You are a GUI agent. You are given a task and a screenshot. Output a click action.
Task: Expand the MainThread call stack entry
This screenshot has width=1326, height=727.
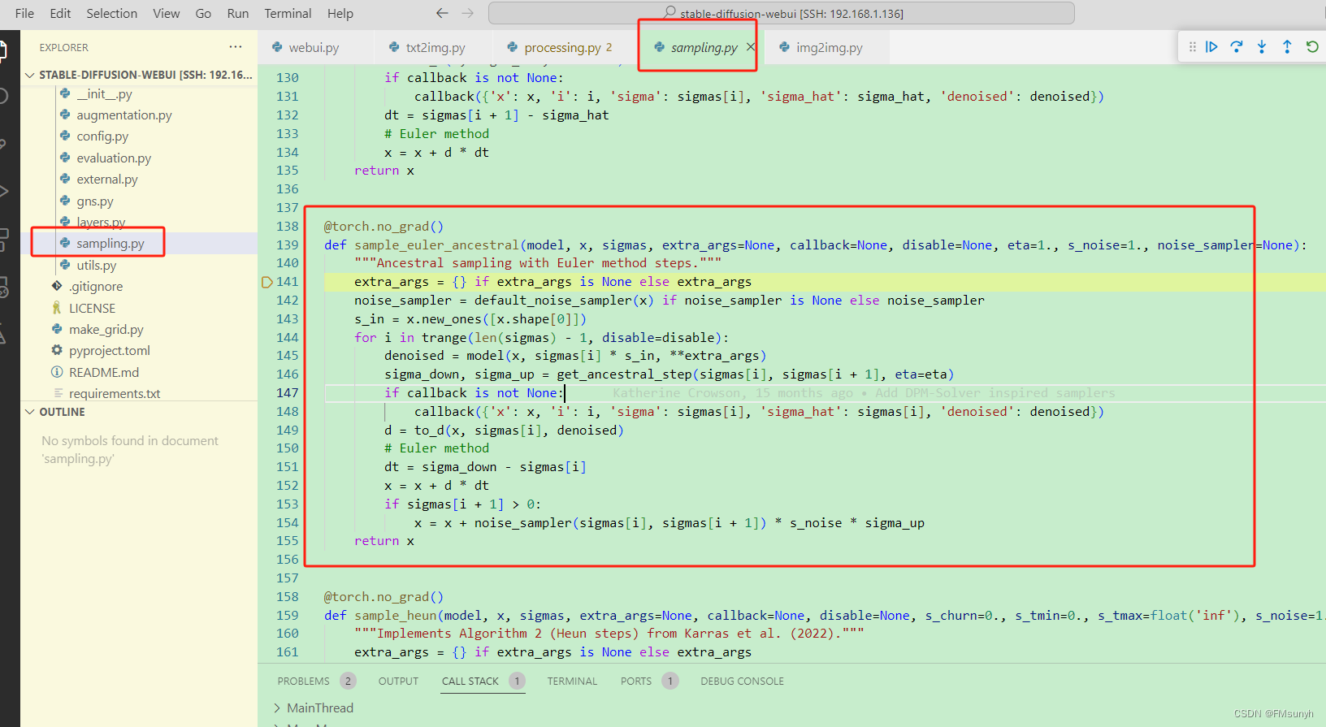(277, 708)
